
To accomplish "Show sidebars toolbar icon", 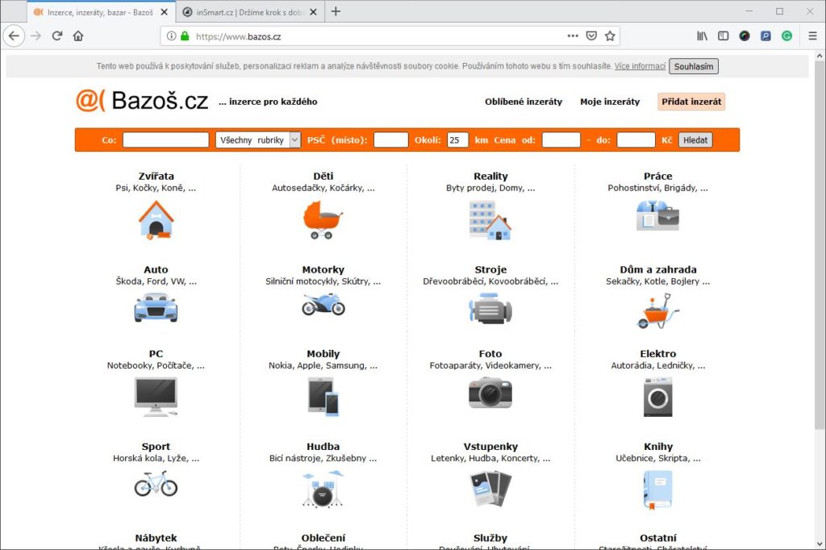I will [724, 35].
